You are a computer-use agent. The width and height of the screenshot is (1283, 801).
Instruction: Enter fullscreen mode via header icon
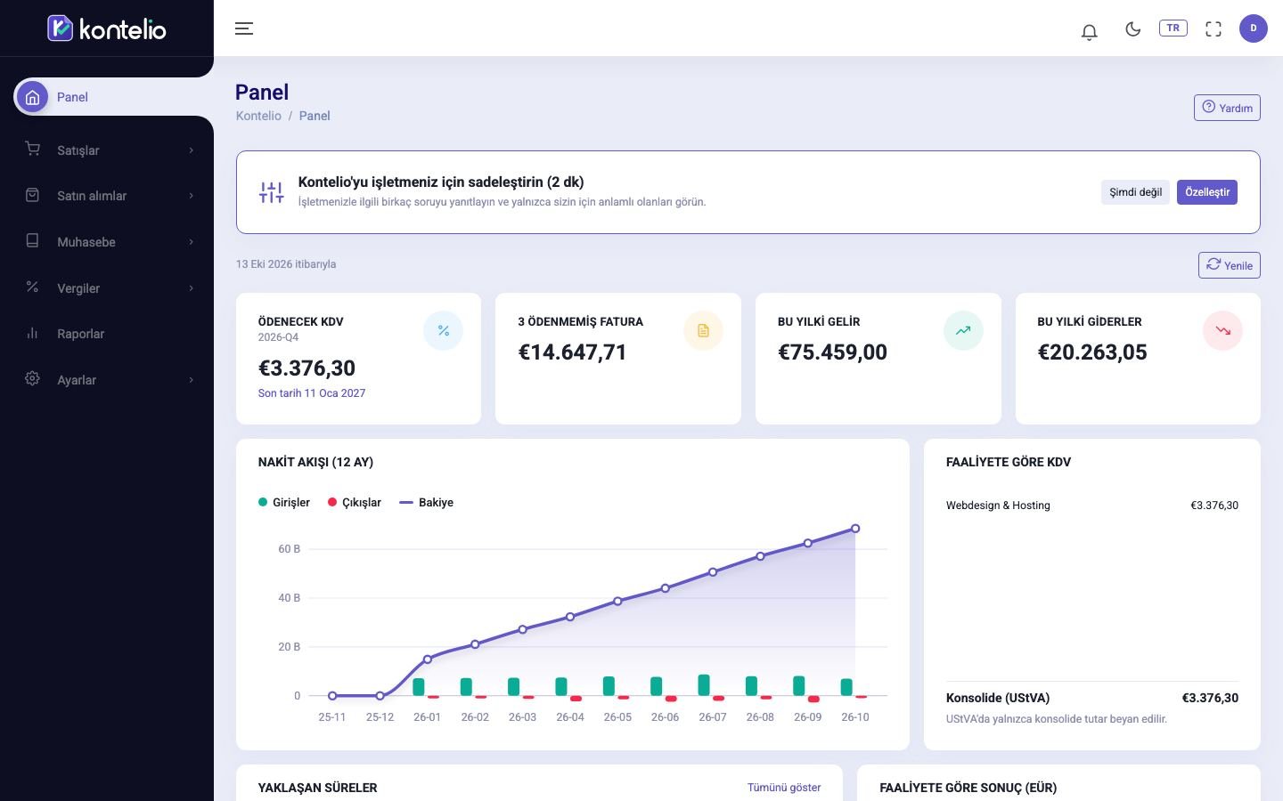(x=1213, y=28)
